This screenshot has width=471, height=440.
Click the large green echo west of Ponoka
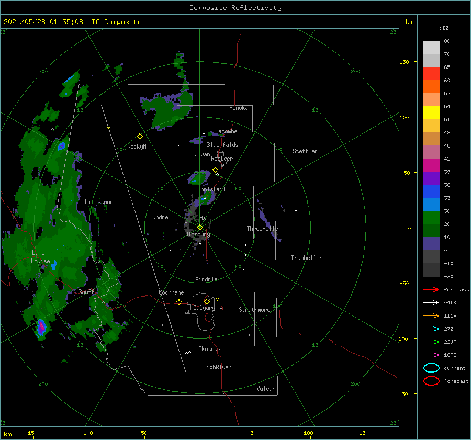[168, 111]
